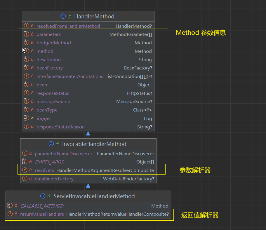Click the MethodParameter[] type text
This screenshot has height=230, width=266.
(x=131, y=34)
